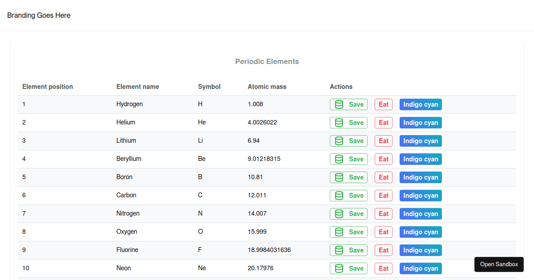This screenshot has width=534, height=280.
Task: Click Indigo cyan on the Oxygen row
Action: [420, 232]
